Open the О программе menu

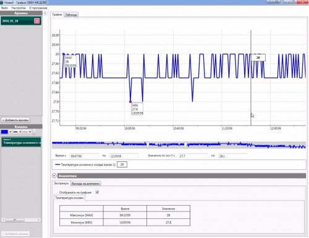(38, 8)
